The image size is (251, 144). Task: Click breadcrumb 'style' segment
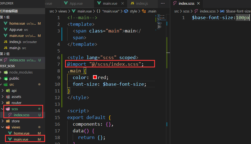click(x=133, y=11)
